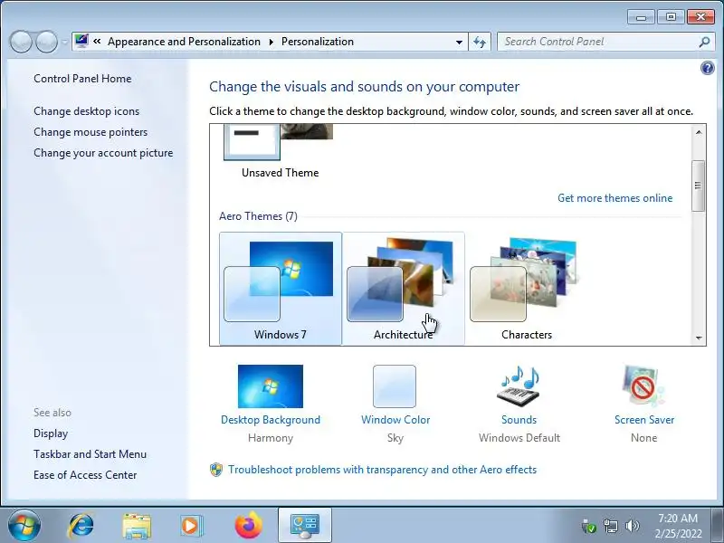The height and width of the screenshot is (543, 724).
Task: Expand the arrow between Appearance and Personalization
Action: [x=271, y=42]
